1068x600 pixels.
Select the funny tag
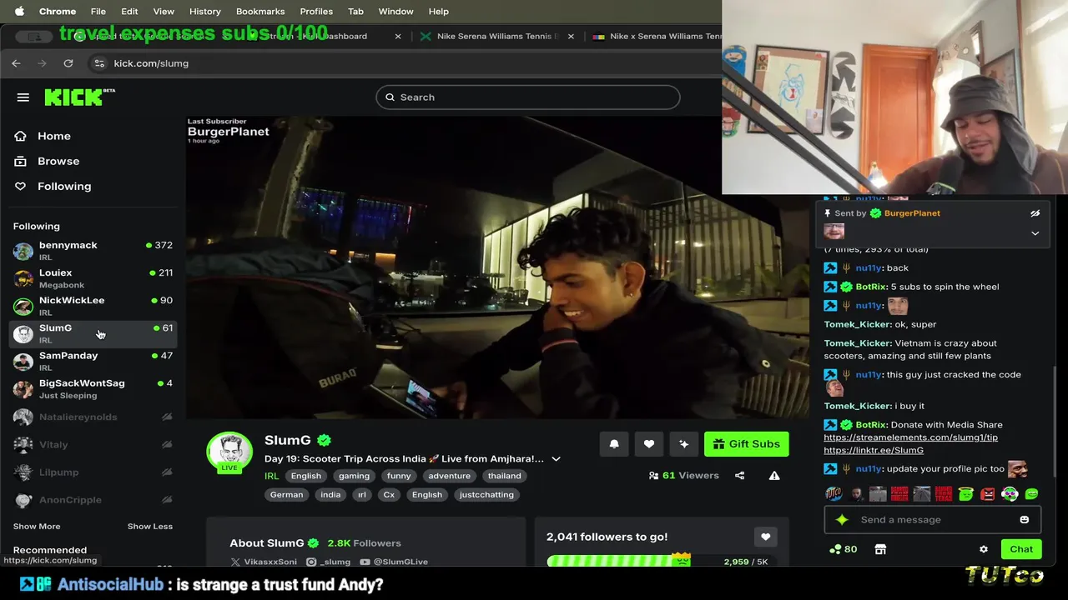pos(399,476)
